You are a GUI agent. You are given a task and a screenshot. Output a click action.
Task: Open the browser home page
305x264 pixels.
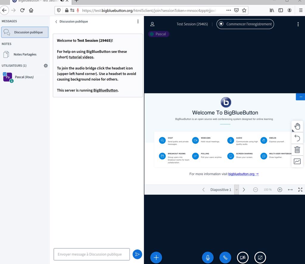point(31,10)
